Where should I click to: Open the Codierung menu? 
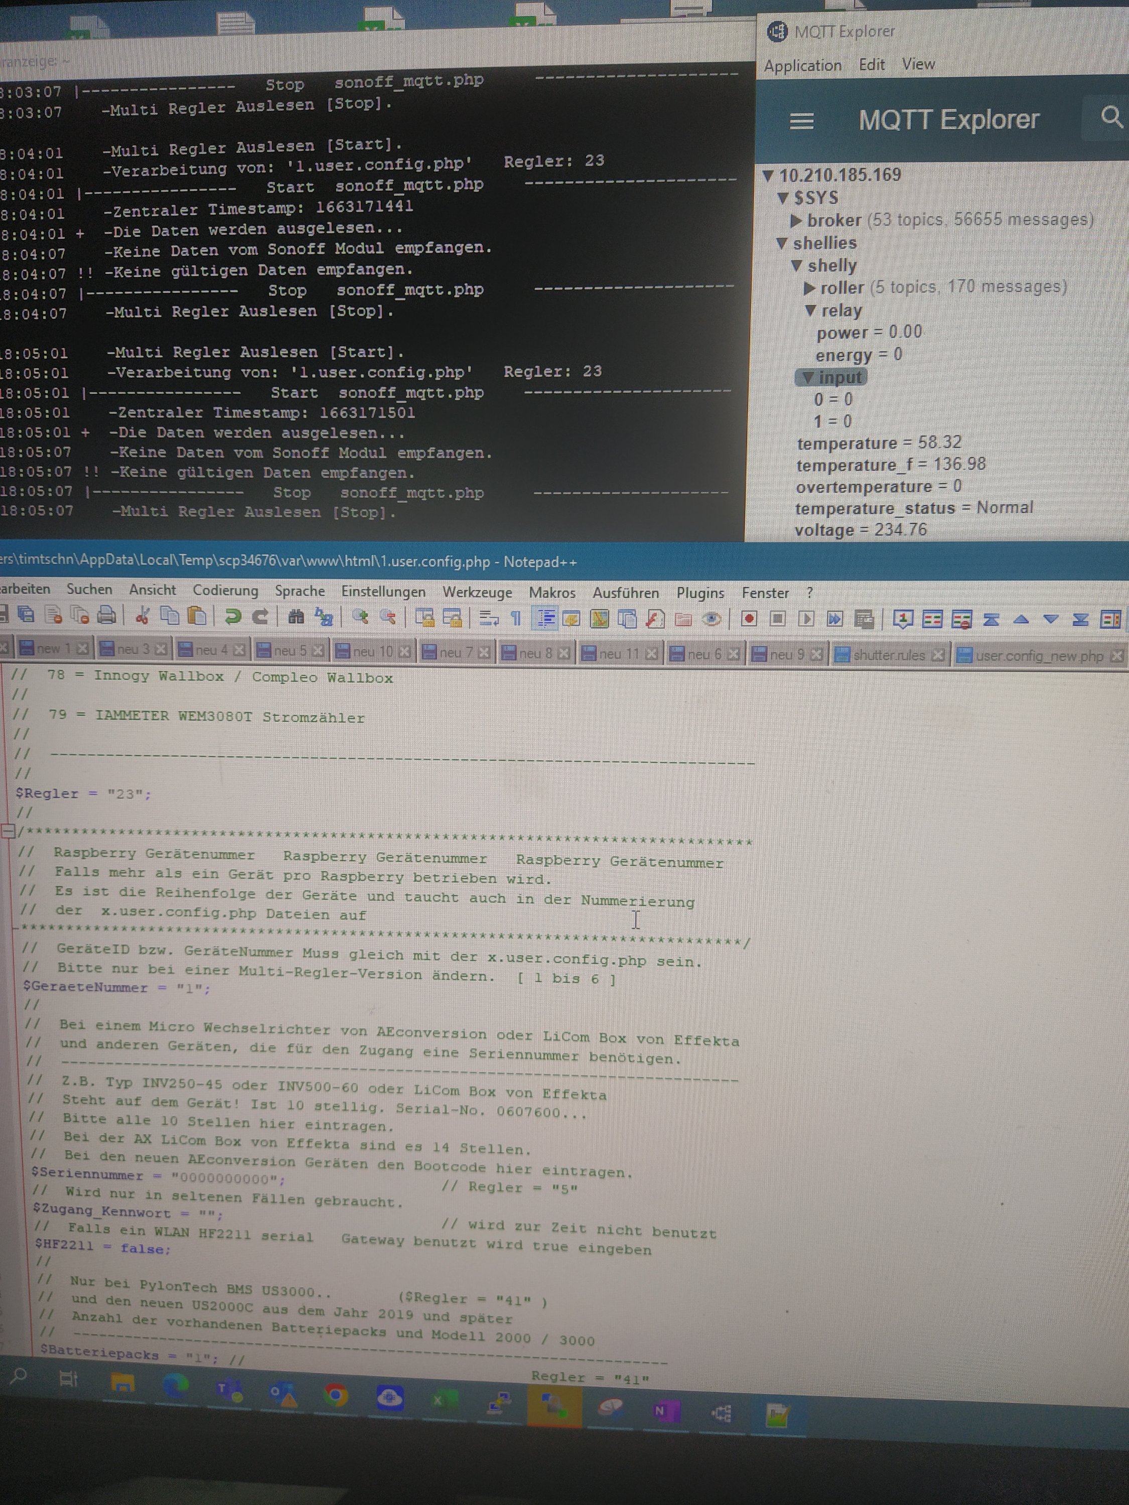[225, 590]
